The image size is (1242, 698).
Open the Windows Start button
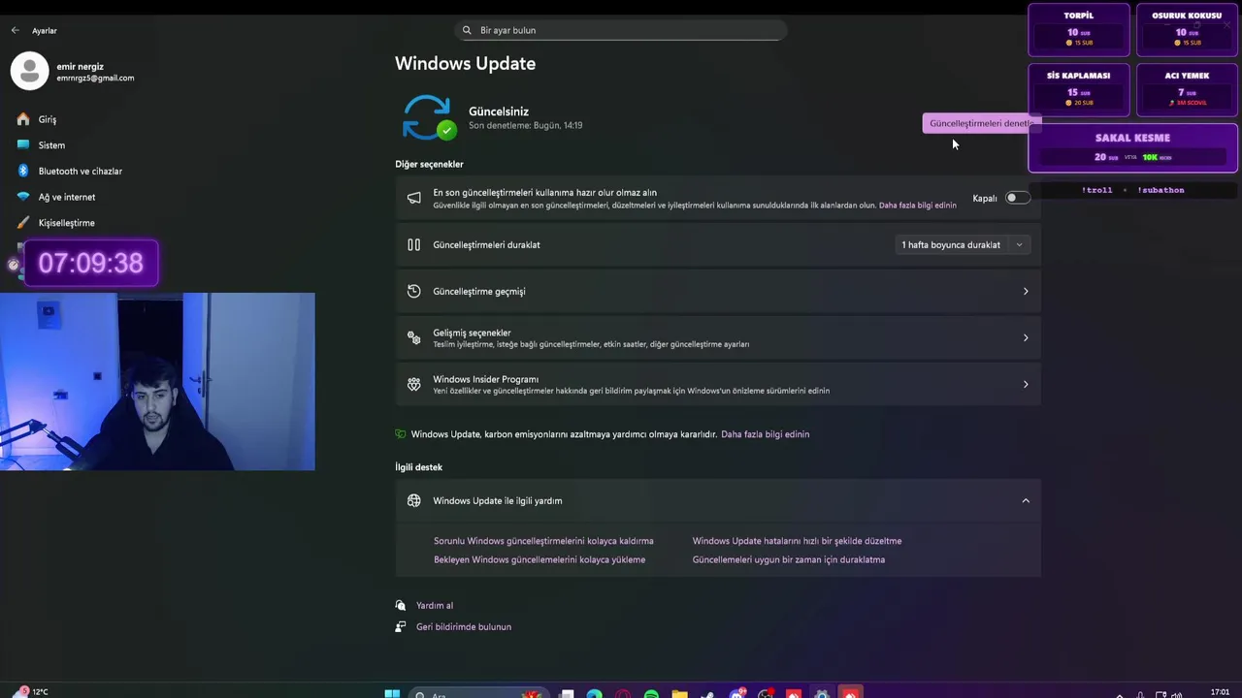pyautogui.click(x=392, y=693)
